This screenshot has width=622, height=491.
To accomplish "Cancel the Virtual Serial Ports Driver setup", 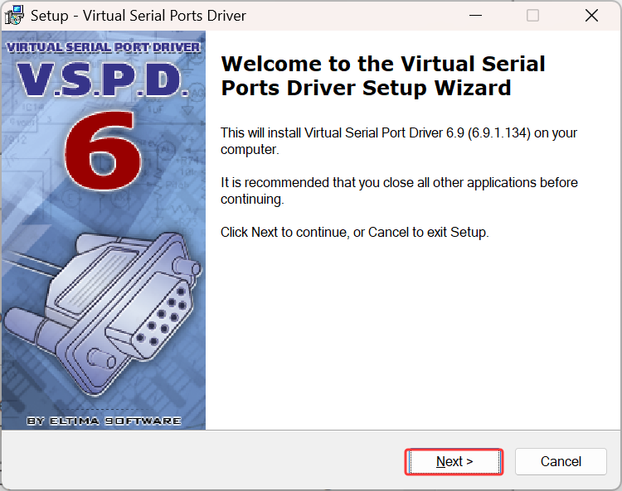I will click(561, 462).
